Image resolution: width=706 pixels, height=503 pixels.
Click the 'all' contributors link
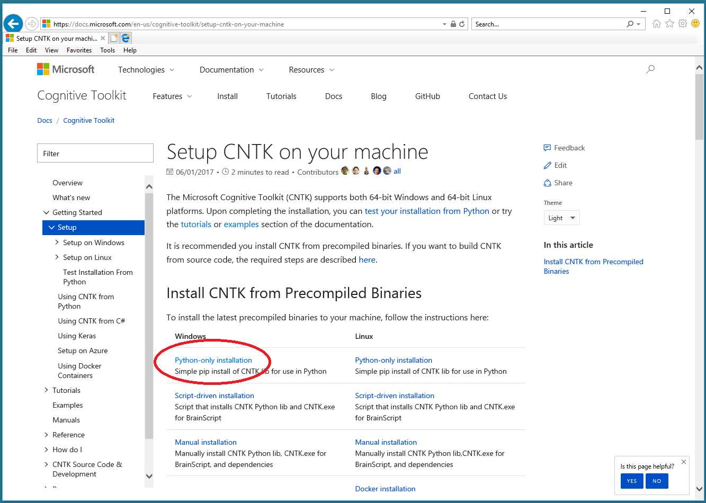tap(397, 171)
